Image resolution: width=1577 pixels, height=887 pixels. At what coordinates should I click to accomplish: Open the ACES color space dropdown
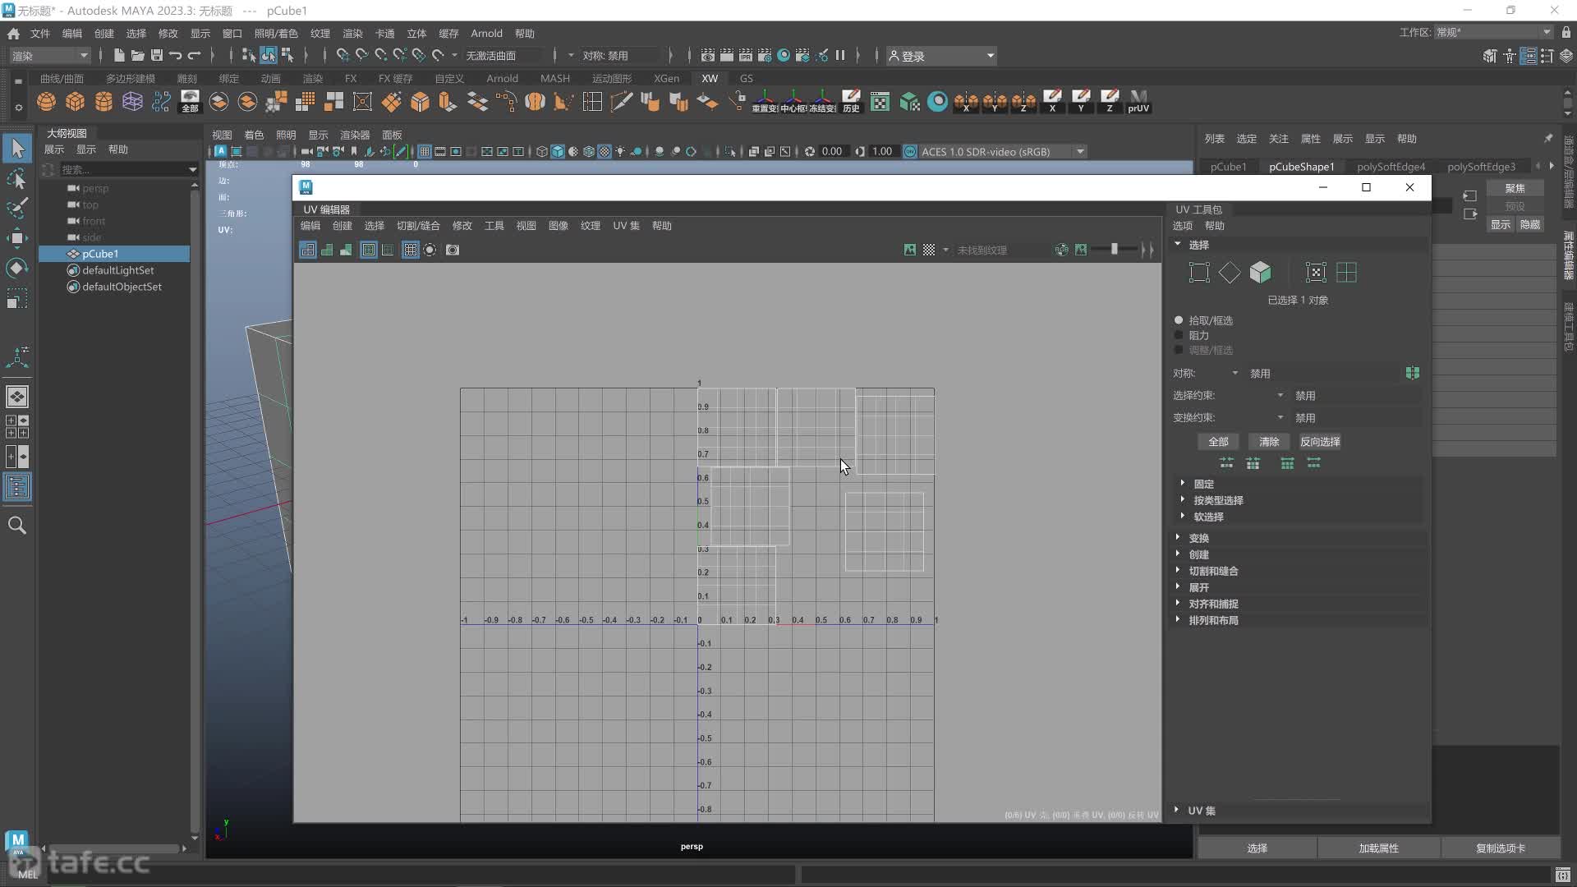[1081, 152]
